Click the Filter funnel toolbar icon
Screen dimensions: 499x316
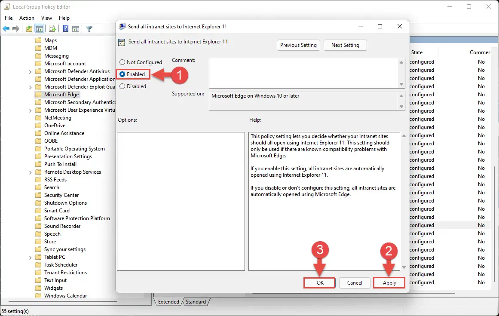pos(89,29)
